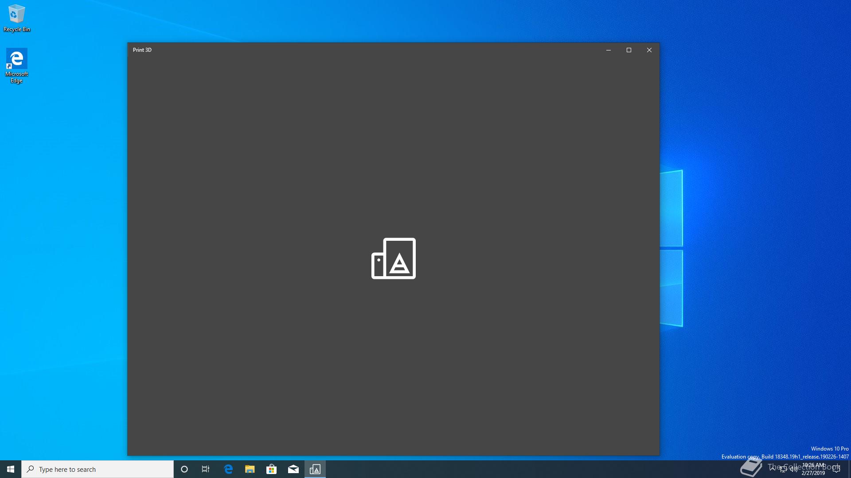Open the network status tray icon
Viewport: 851px width, 478px height.
783,469
